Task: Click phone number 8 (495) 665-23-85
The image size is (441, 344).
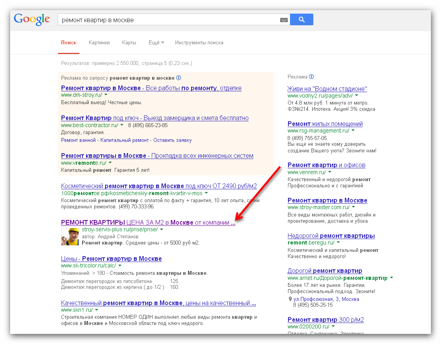Action: pyautogui.click(x=148, y=125)
